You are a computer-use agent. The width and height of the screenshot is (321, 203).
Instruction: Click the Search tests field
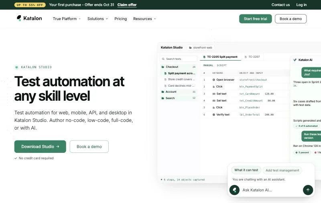point(178,59)
